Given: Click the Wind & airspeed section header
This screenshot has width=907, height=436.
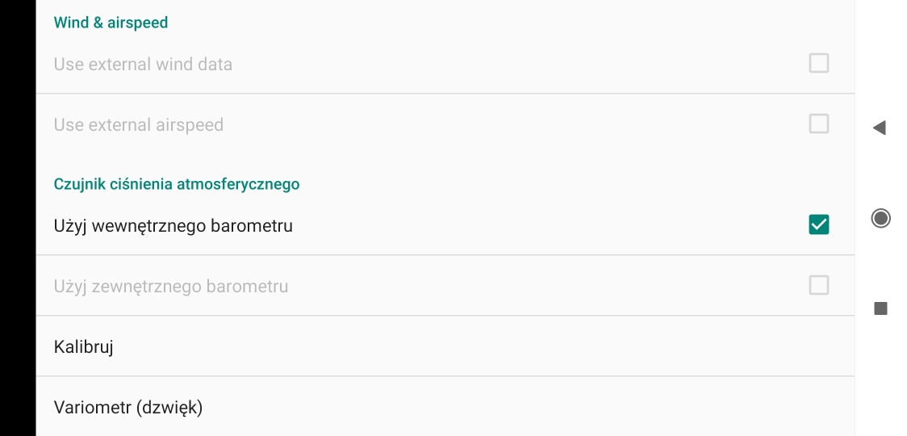Looking at the screenshot, I should click(x=111, y=23).
